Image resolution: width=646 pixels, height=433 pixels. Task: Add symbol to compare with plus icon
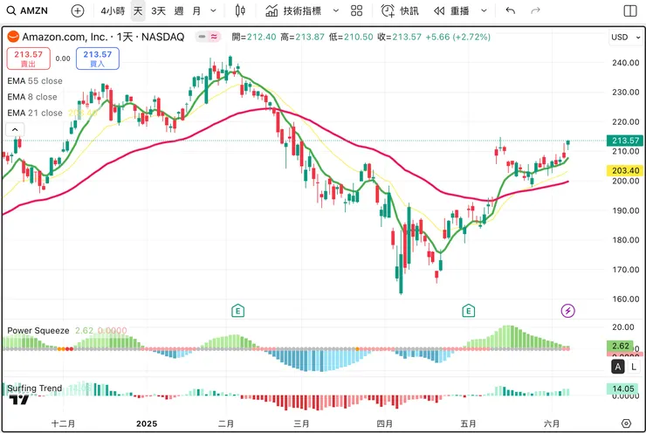coord(78,10)
